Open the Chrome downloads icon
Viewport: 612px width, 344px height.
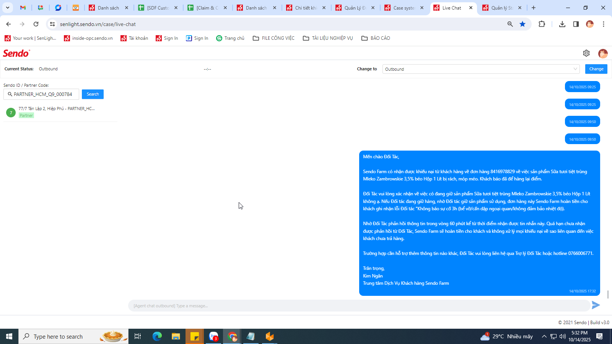pyautogui.click(x=562, y=24)
